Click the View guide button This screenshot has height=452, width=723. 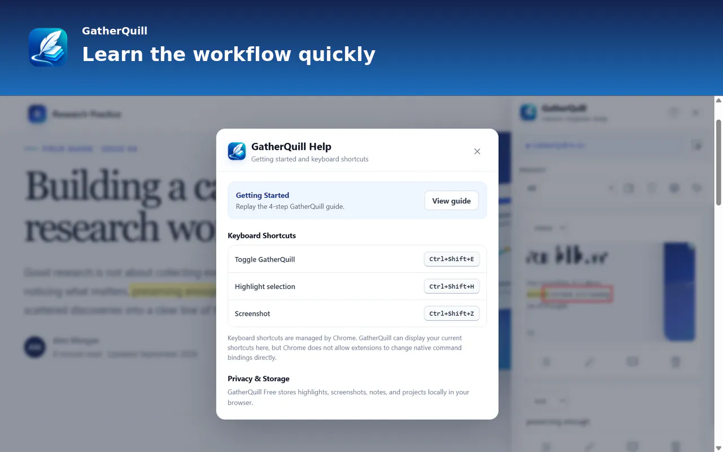coord(451,201)
